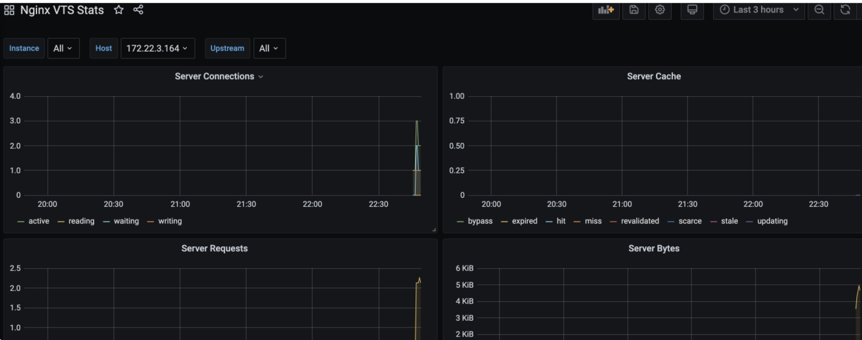Click the dashboard grid icon beside the title
Viewport: 862px width, 340px height.
(x=9, y=10)
